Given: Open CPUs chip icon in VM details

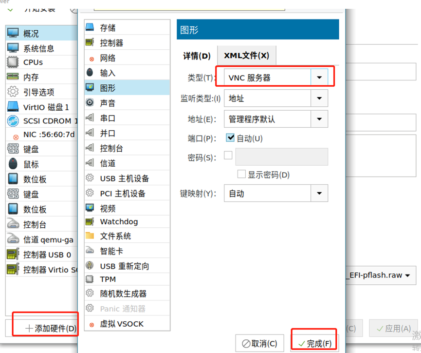Looking at the screenshot, I should pyautogui.click(x=13, y=62).
